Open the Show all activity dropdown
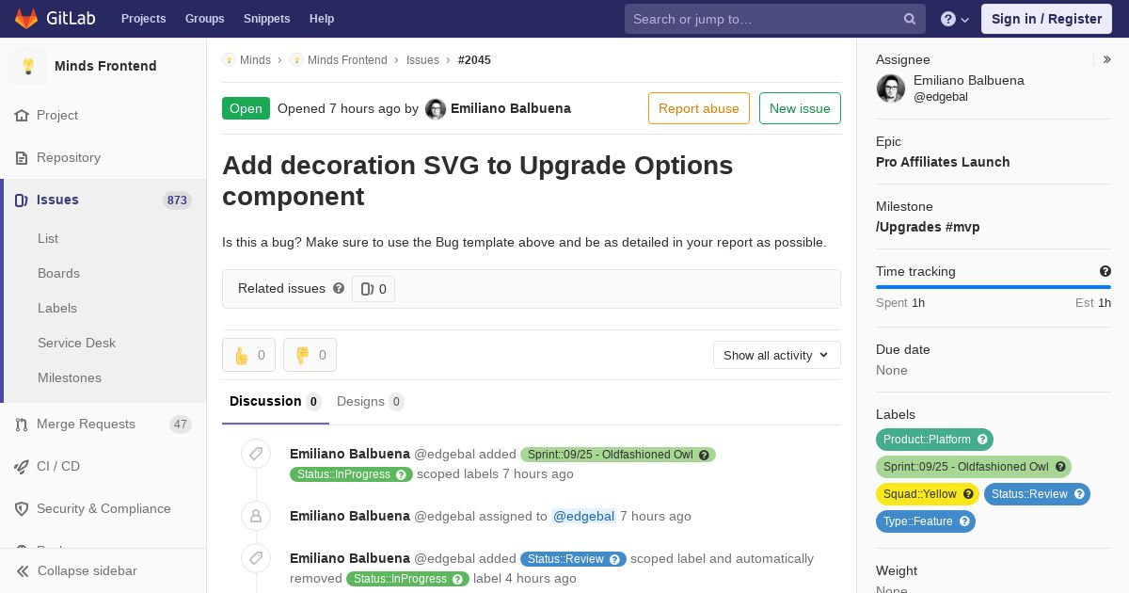Viewport: 1129px width, 593px height. 776,355
